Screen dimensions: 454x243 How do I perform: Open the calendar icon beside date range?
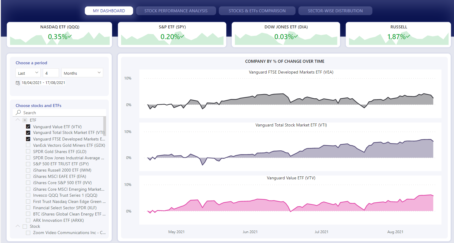point(18,83)
